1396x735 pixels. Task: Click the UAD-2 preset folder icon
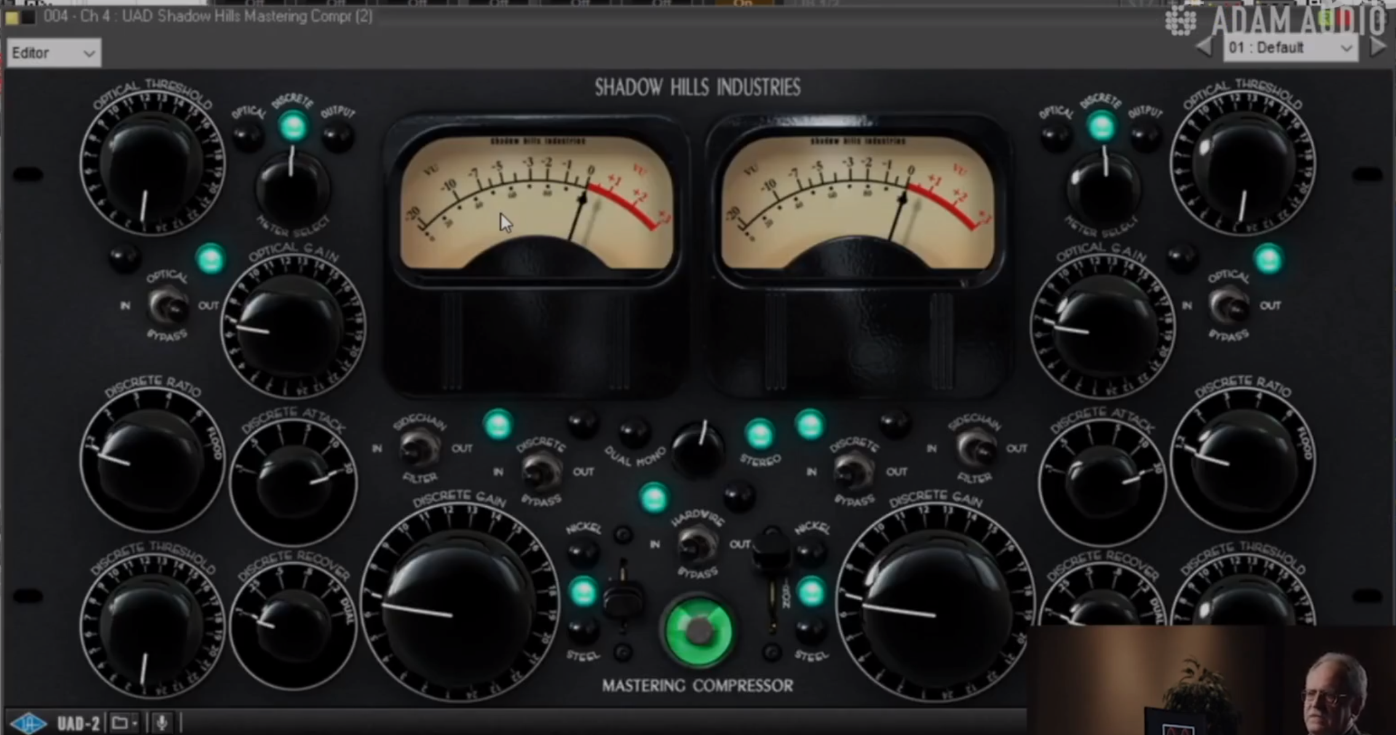click(119, 723)
